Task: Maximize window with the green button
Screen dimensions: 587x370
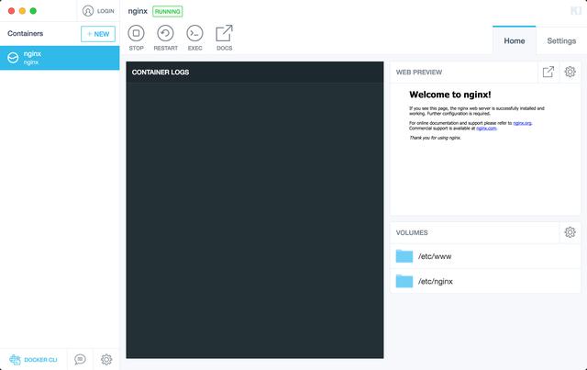Action: [x=33, y=11]
